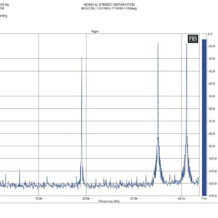The height and width of the screenshot is (218, 218).
Task: Click the tip of the 19 kHz peak
Action: pyautogui.click(x=82, y=57)
